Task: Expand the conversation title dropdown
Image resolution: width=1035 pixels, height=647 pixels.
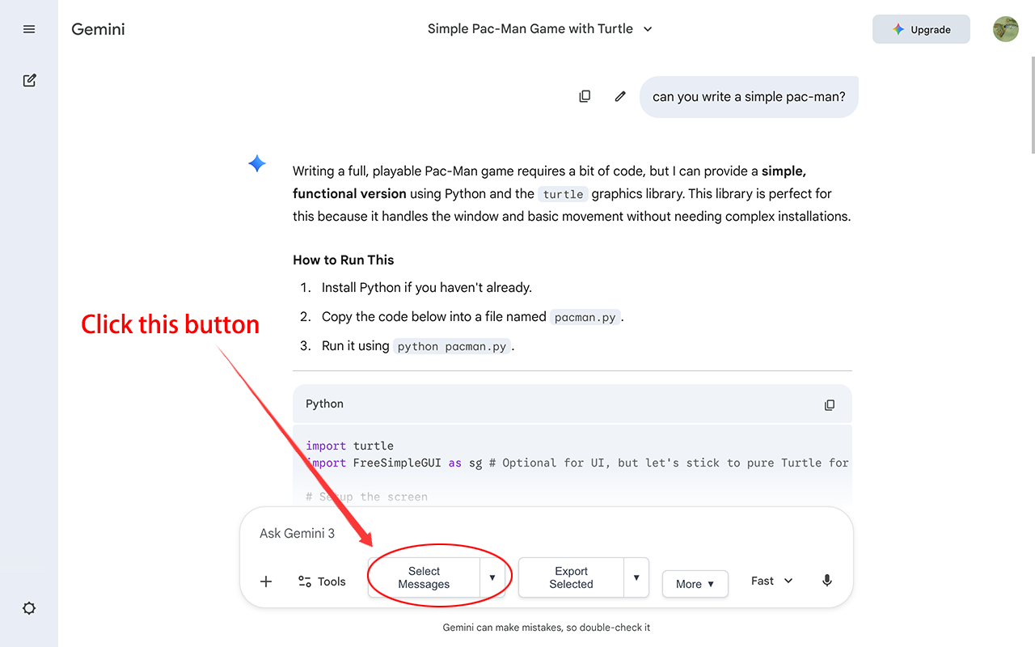Action: click(x=647, y=28)
